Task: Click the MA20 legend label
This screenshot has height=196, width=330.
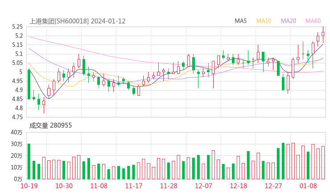Action: pos(289,21)
